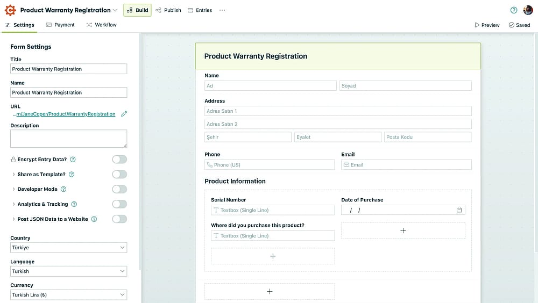The height and width of the screenshot is (303, 538).
Task: Select the Email field on the form
Action: (x=406, y=165)
